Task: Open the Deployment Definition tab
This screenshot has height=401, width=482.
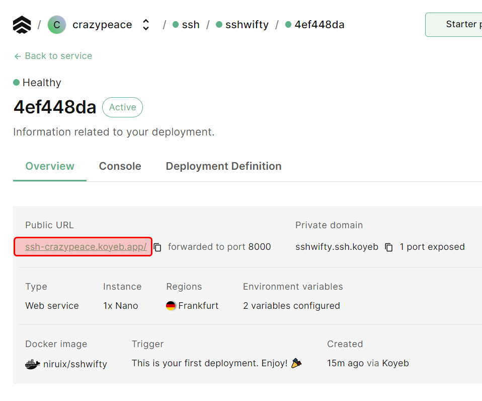Action: click(223, 166)
